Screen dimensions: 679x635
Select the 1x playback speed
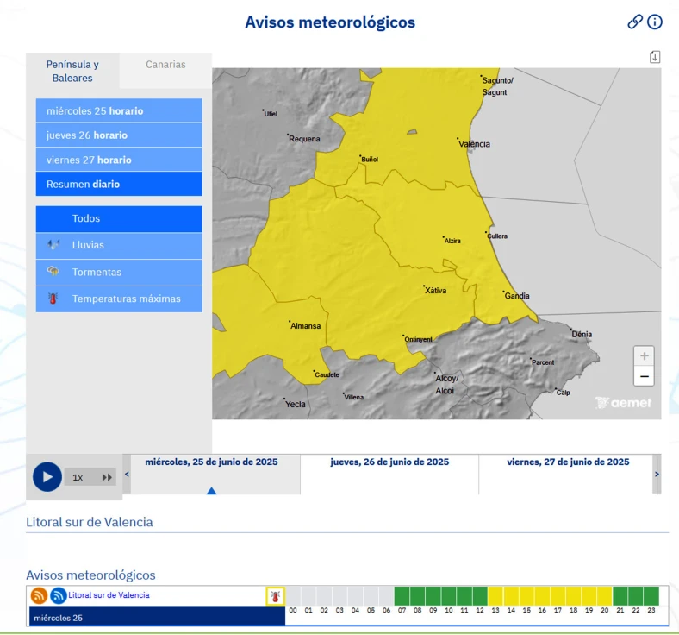78,477
